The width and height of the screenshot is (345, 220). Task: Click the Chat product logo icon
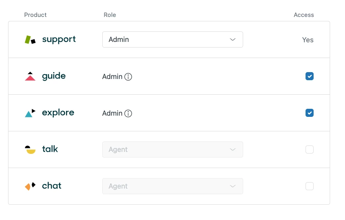pyautogui.click(x=30, y=186)
